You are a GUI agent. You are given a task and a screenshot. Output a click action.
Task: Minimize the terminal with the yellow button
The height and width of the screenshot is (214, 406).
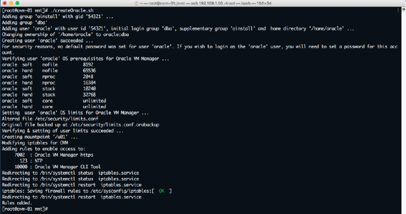(12, 4)
